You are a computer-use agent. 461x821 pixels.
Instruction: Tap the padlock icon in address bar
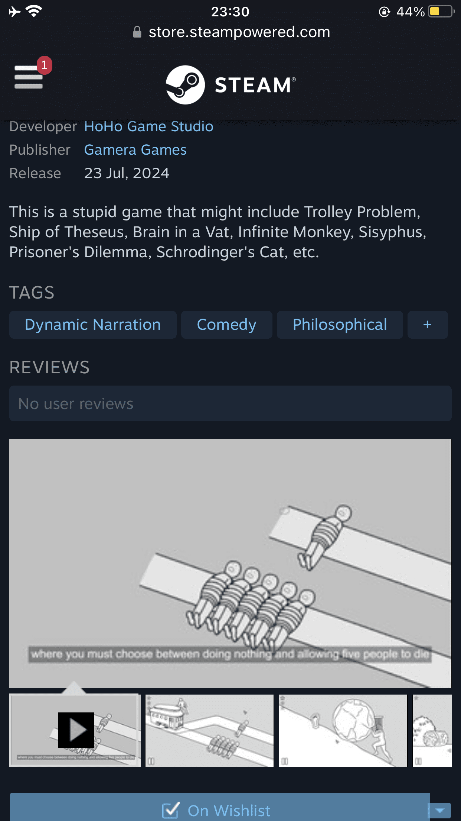(x=137, y=32)
